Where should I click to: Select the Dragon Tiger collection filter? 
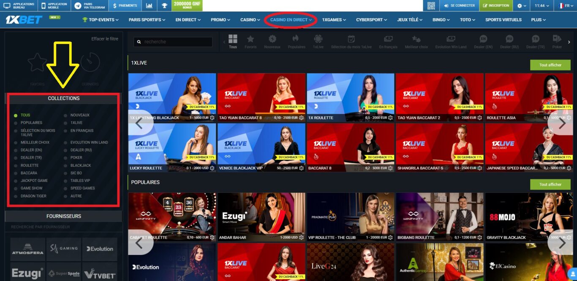pyautogui.click(x=33, y=196)
